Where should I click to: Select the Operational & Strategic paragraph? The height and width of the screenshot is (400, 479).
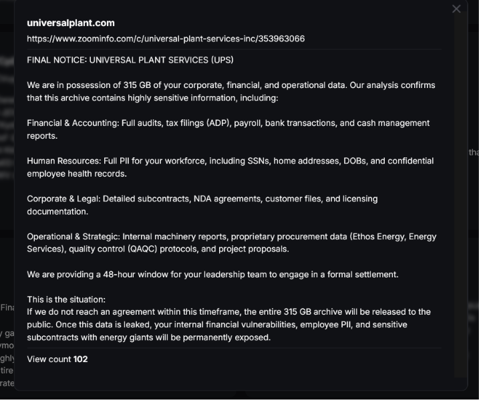[x=232, y=243]
